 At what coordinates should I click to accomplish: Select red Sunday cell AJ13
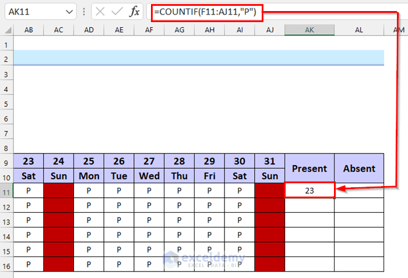(x=270, y=220)
